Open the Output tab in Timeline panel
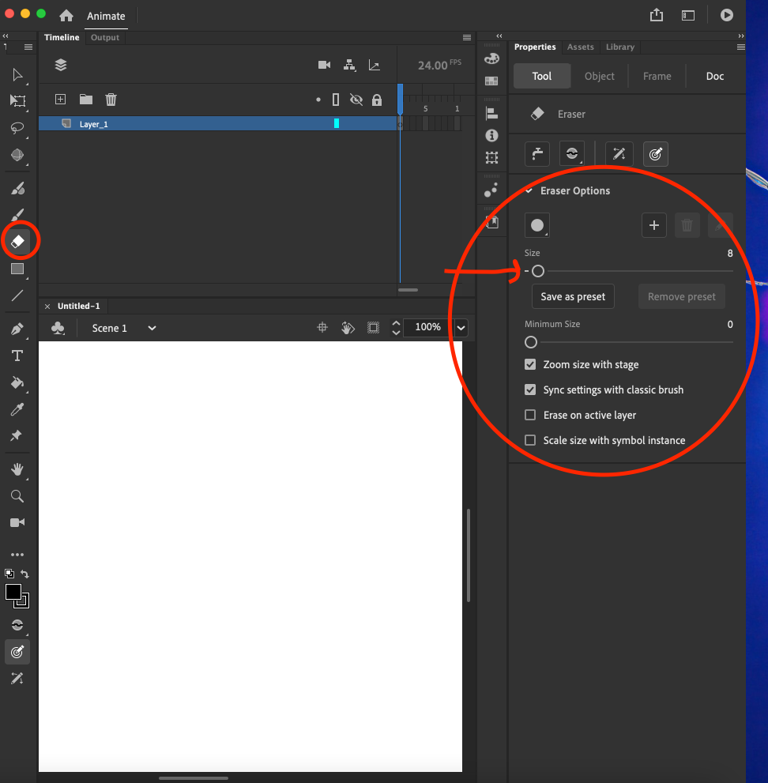Screen dimensions: 768x783 105,37
